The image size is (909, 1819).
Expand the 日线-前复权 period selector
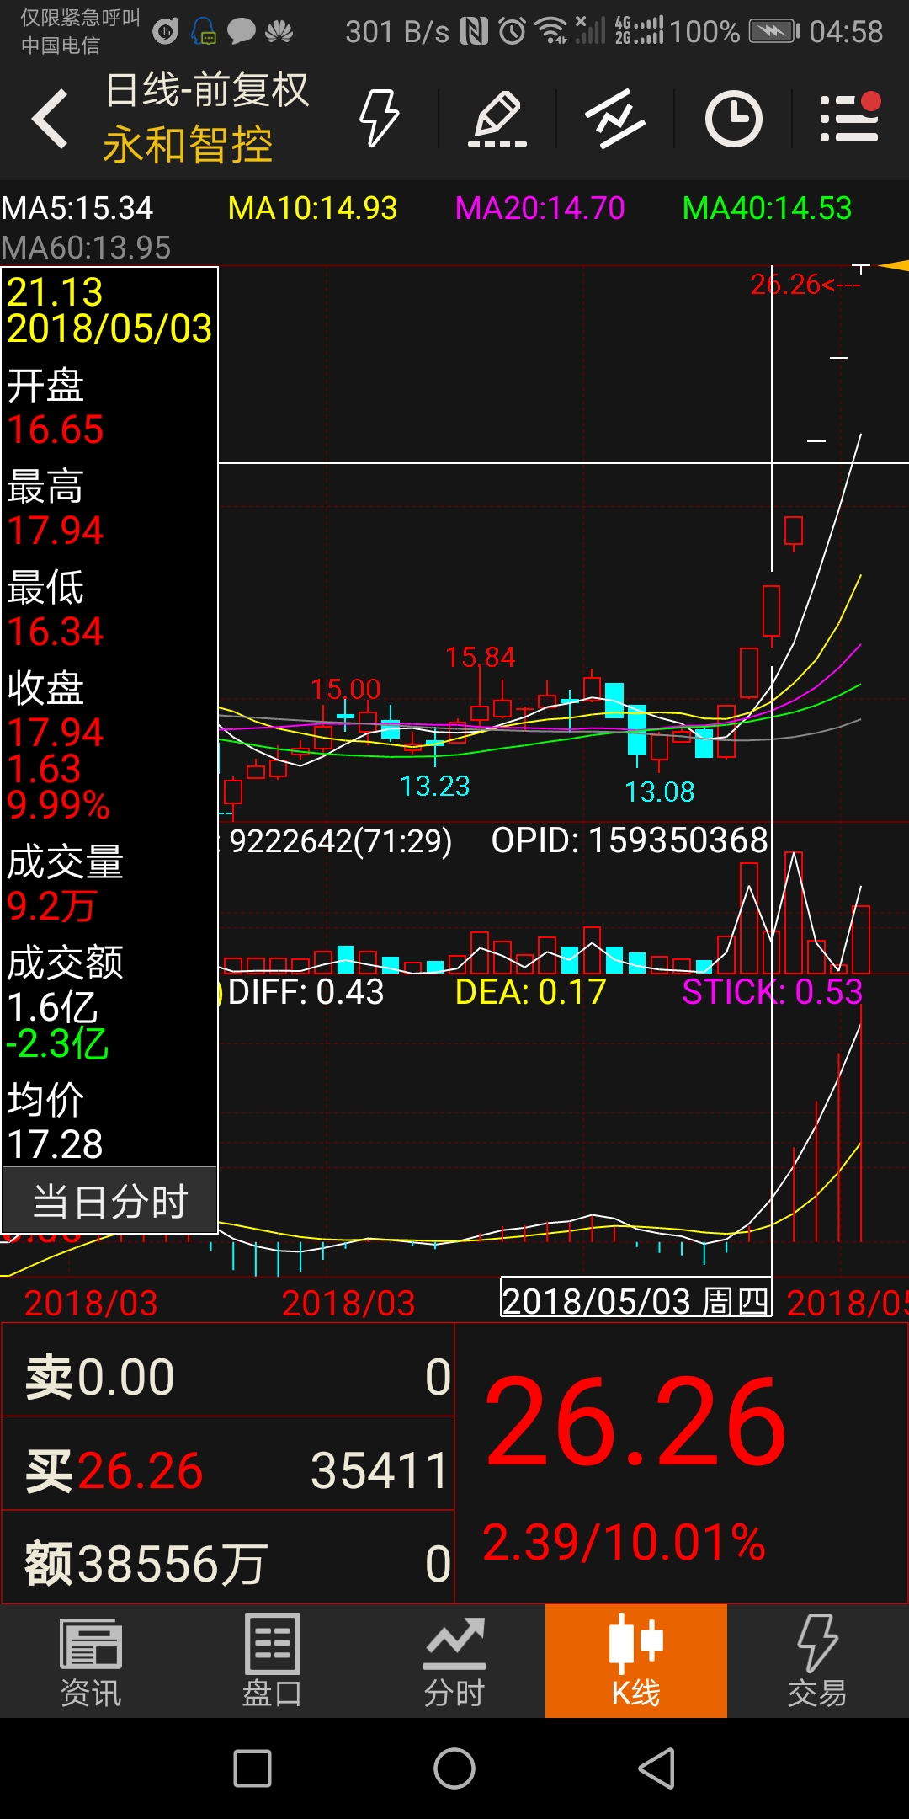[207, 90]
